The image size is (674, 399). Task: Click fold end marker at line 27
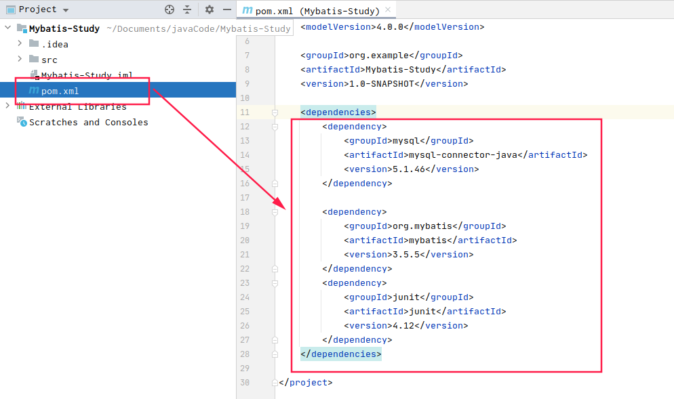tap(275, 340)
